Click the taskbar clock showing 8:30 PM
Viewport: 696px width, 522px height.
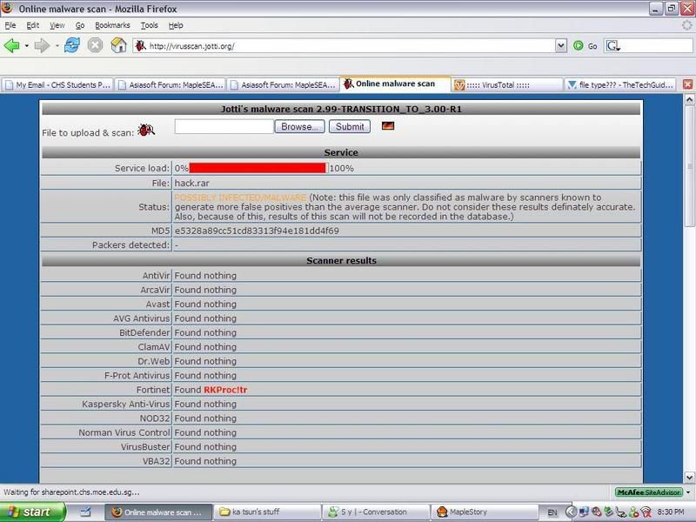coord(670,512)
